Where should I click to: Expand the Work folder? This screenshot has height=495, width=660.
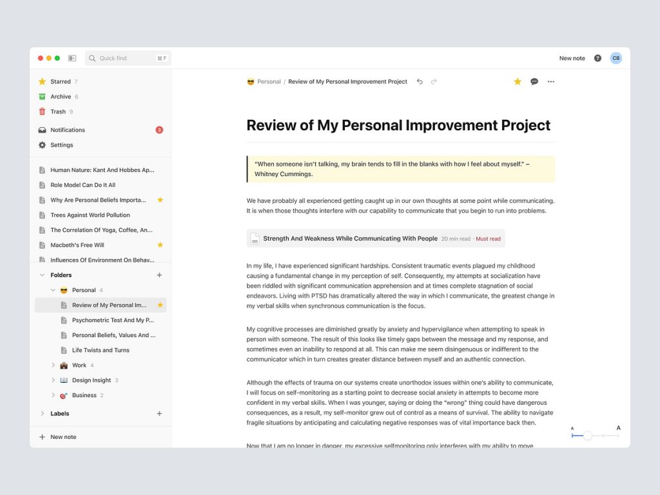(53, 365)
